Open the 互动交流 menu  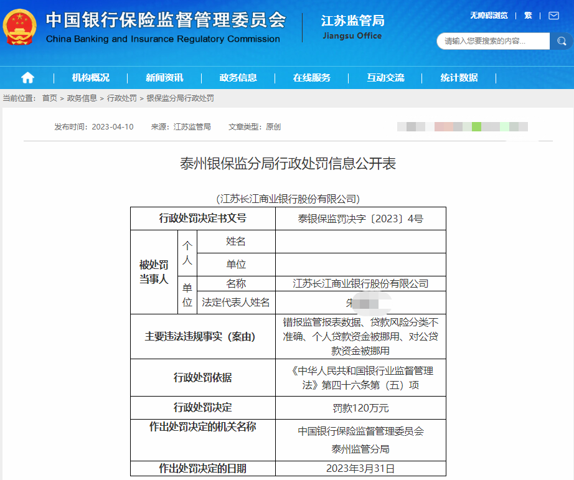385,78
